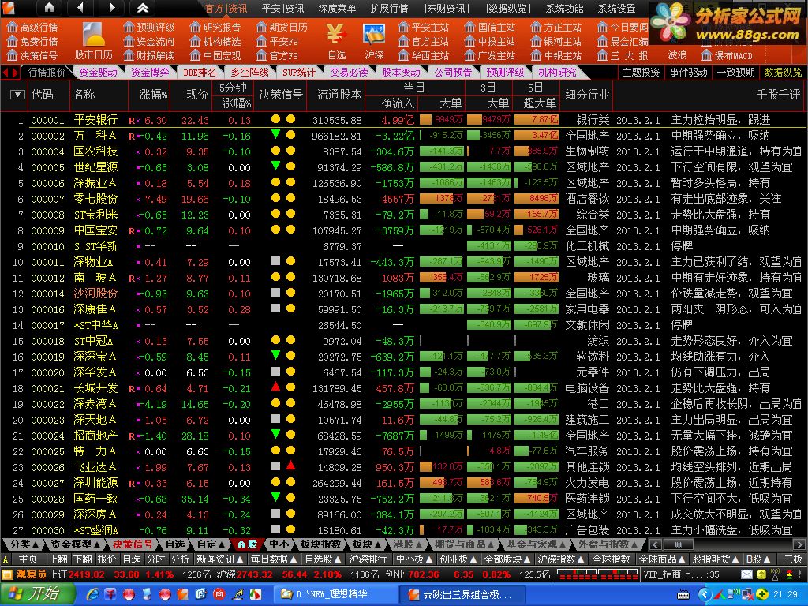Collapse the toolbar with double-chevron icon
The width and height of the screenshot is (808, 606).
pos(143,7)
